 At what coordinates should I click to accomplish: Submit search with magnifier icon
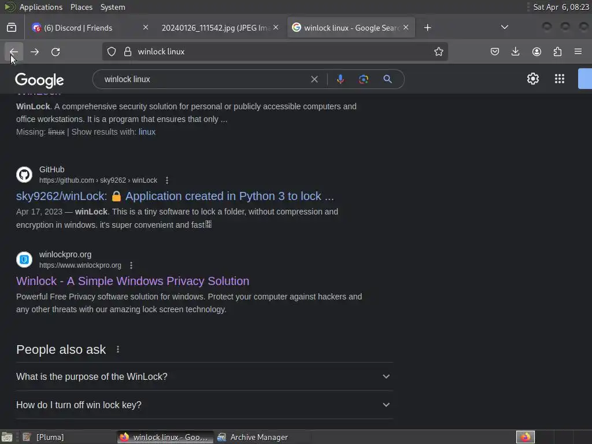(x=387, y=79)
